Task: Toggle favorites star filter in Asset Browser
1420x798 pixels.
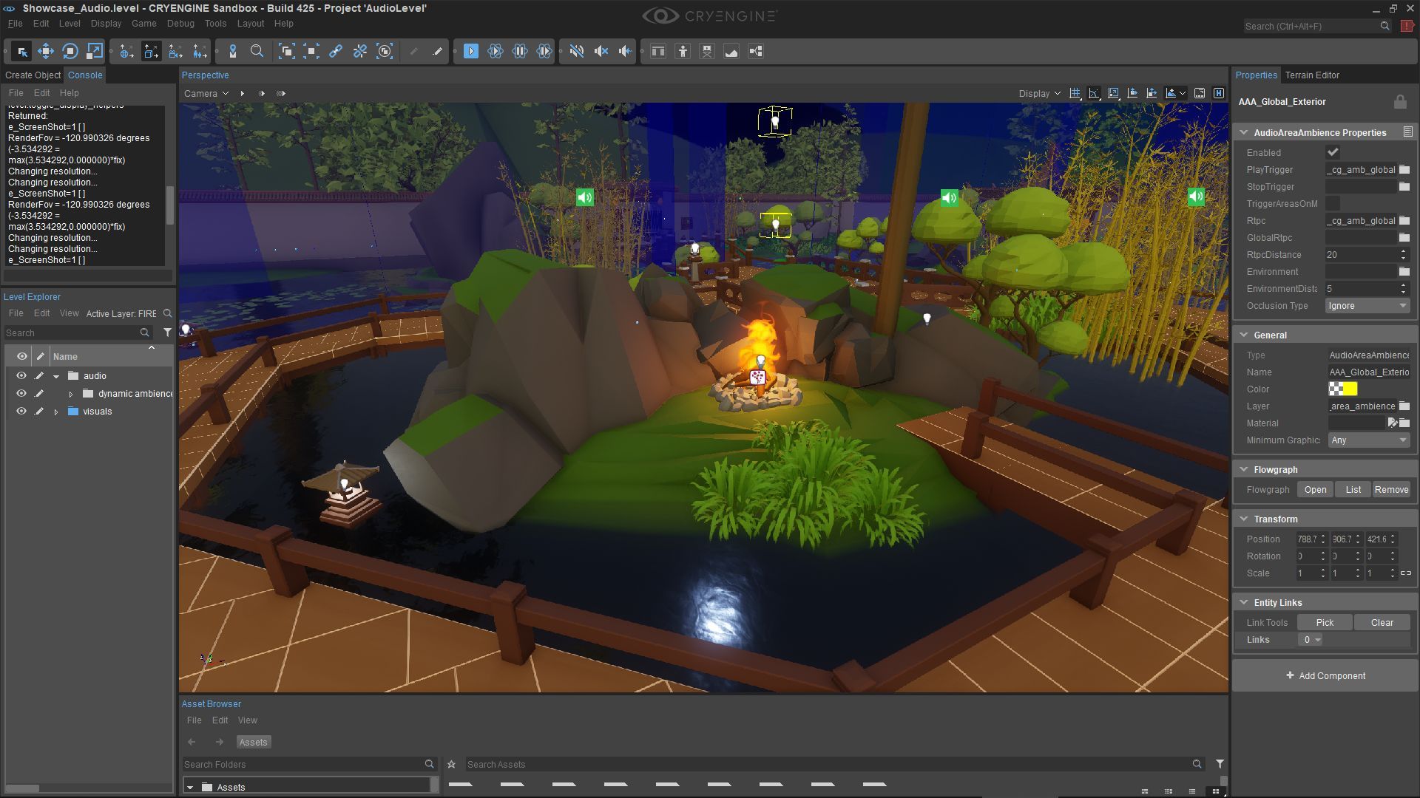Action: coord(451,764)
